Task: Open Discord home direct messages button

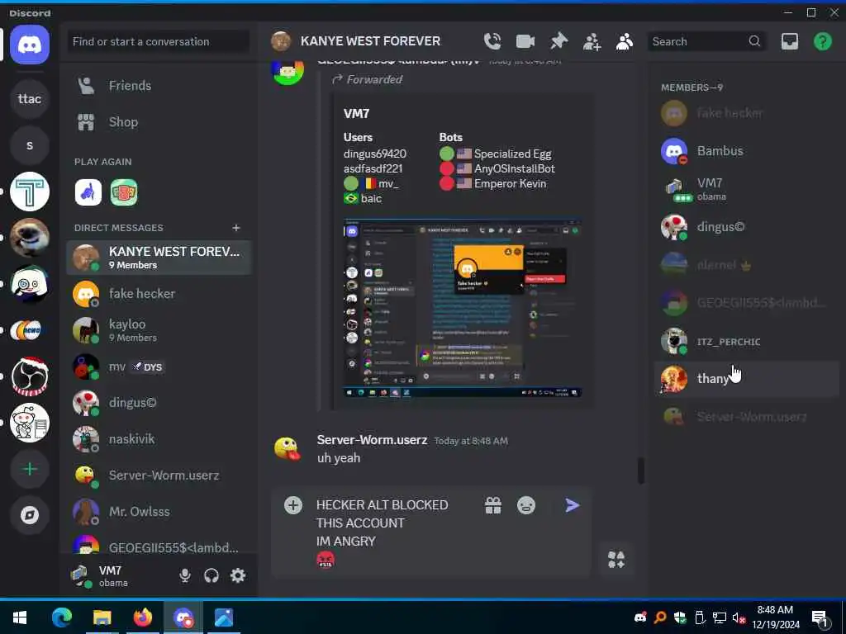Action: (30, 45)
